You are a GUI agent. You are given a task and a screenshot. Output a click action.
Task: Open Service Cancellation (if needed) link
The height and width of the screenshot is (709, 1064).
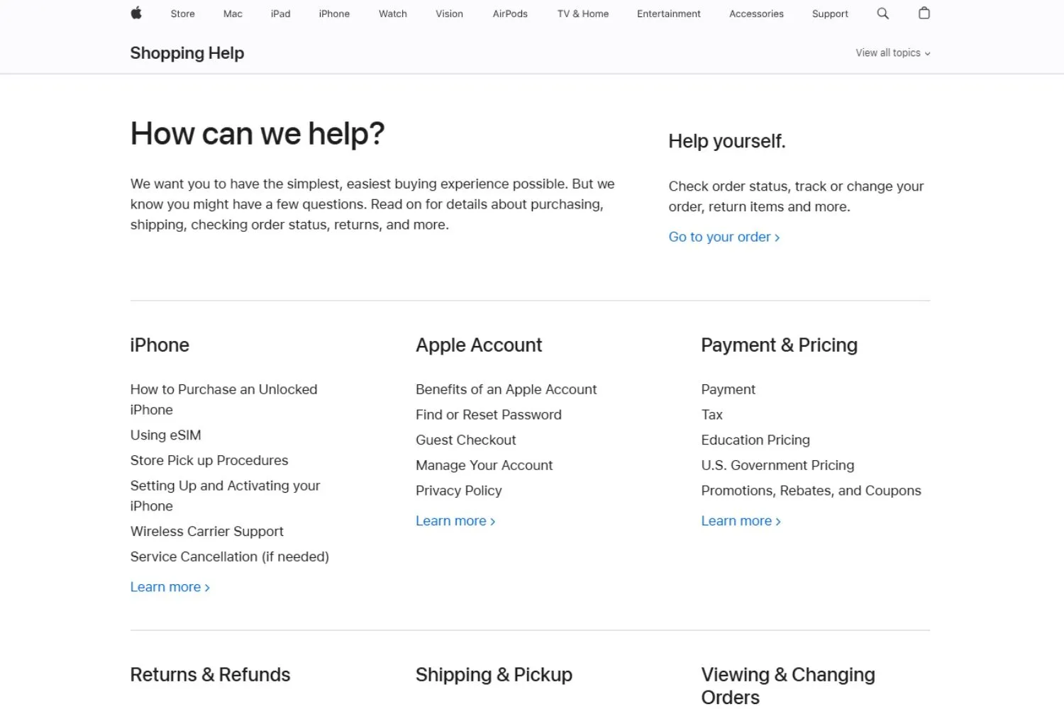(230, 557)
